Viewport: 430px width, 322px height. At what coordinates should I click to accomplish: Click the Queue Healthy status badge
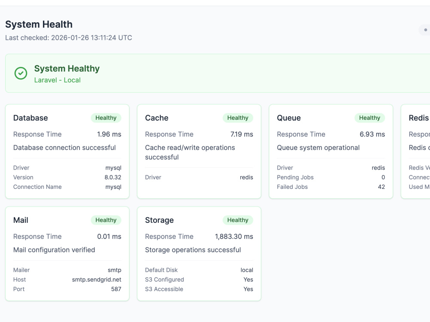(x=370, y=118)
